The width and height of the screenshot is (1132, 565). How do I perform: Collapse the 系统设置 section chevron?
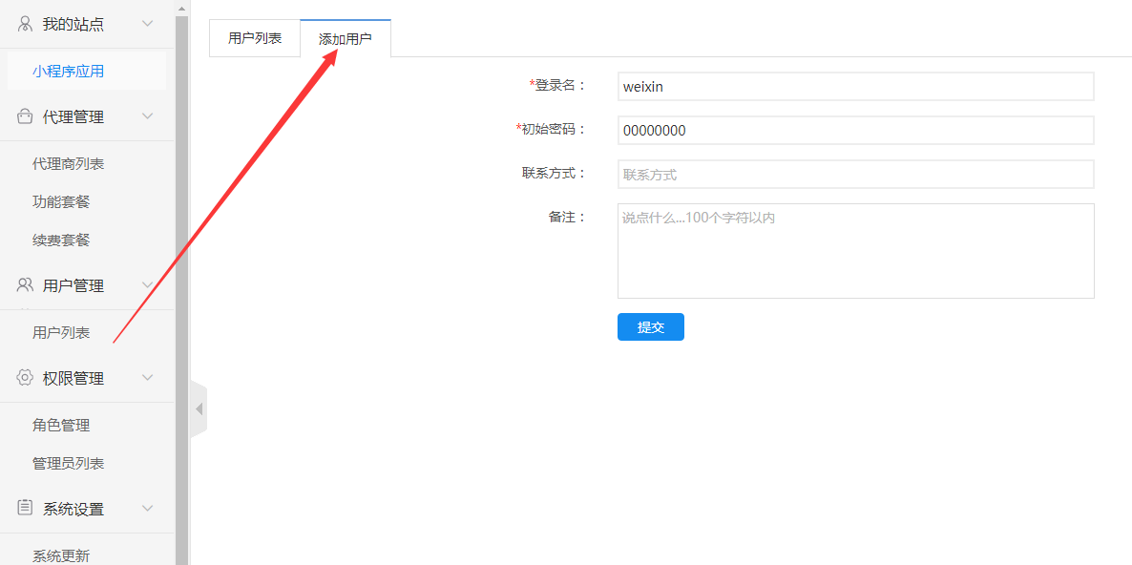coord(147,509)
